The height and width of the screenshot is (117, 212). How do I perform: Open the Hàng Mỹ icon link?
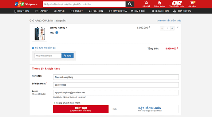click(x=146, y=4)
